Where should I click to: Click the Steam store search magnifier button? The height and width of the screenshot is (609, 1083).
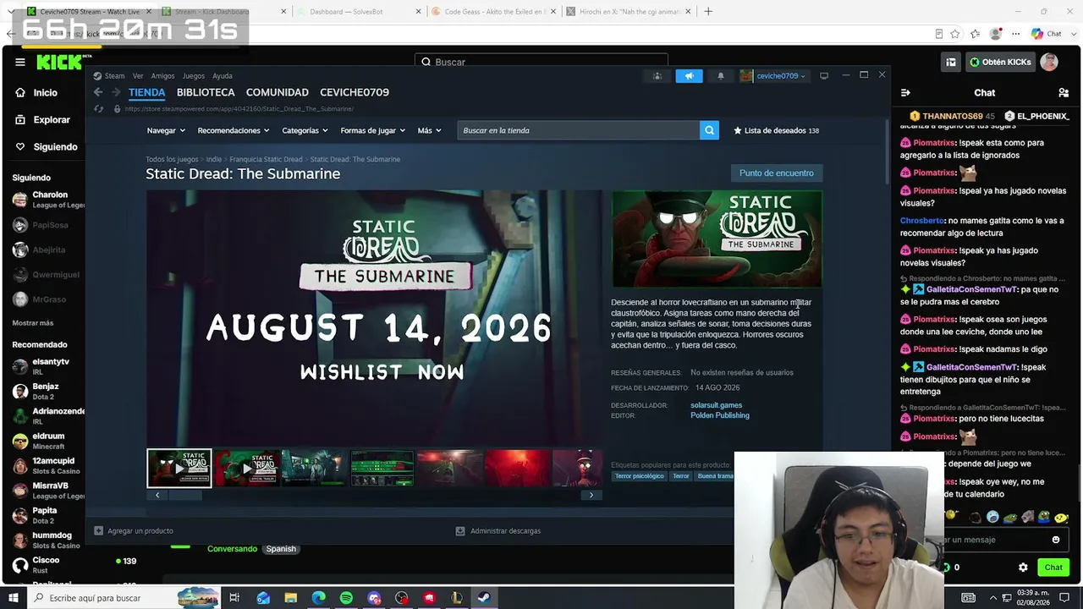(x=709, y=130)
